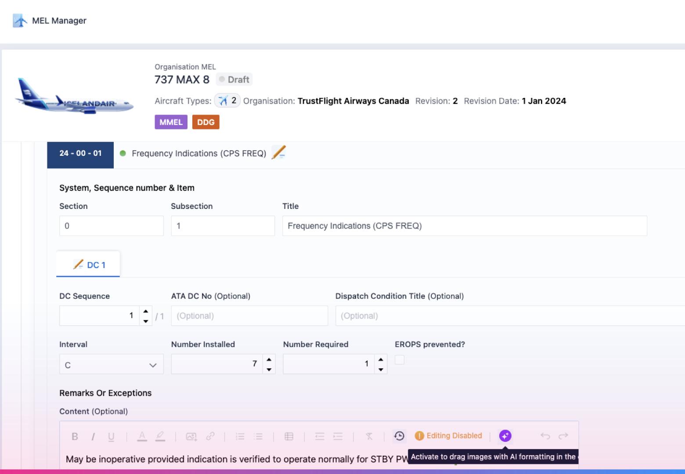Open the revision history clock icon

pyautogui.click(x=399, y=436)
